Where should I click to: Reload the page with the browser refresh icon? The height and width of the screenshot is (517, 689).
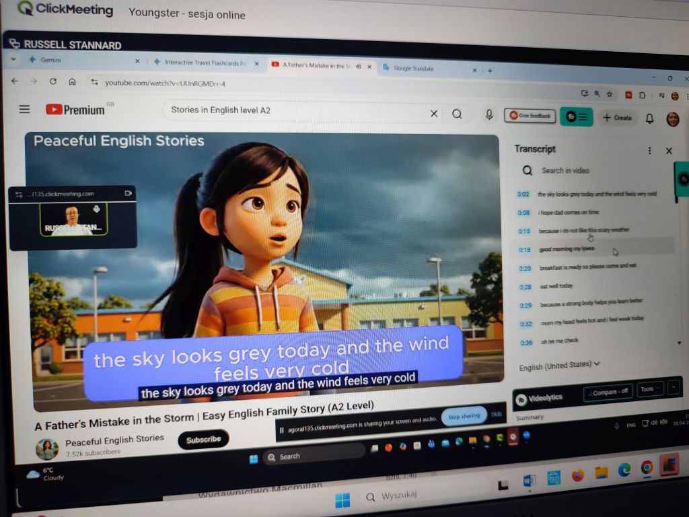[53, 81]
